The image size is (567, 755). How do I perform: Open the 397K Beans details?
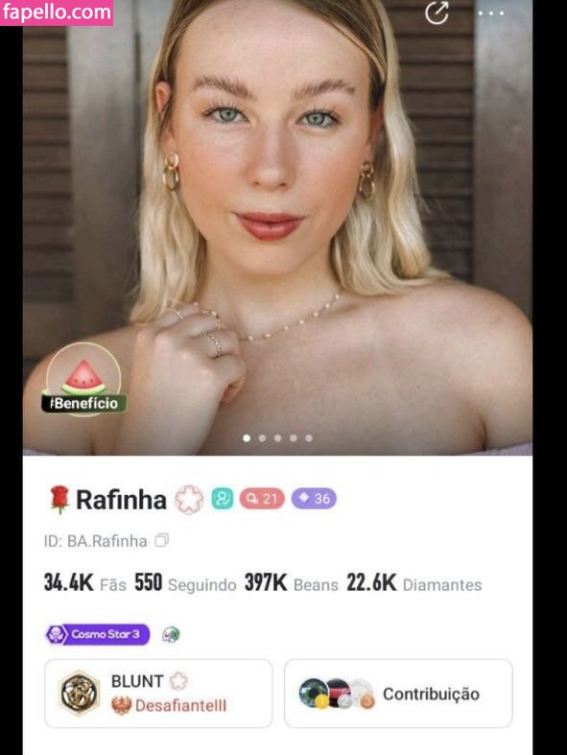(291, 583)
